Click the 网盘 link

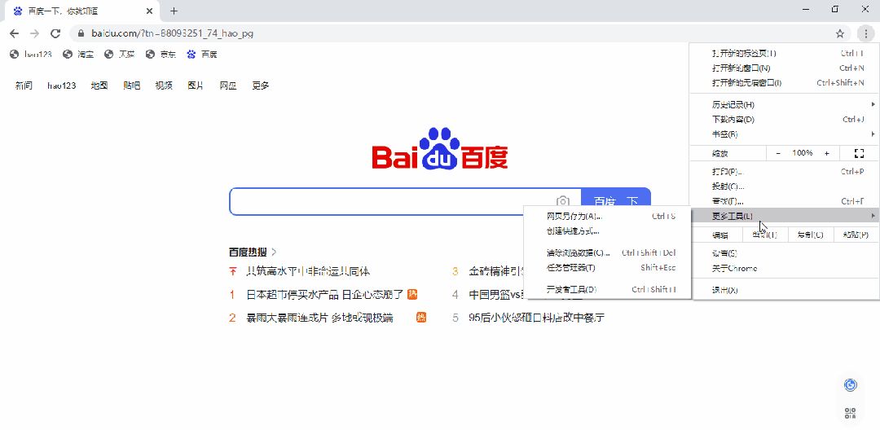click(228, 86)
